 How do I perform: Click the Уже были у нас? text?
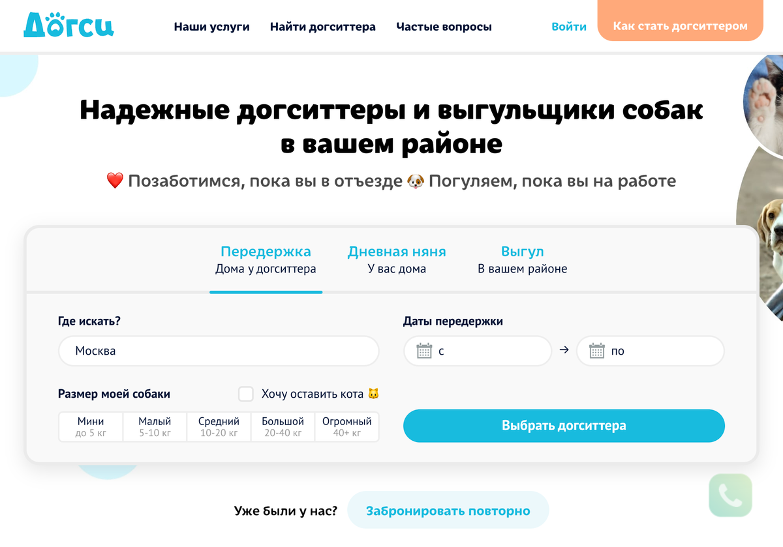point(286,510)
